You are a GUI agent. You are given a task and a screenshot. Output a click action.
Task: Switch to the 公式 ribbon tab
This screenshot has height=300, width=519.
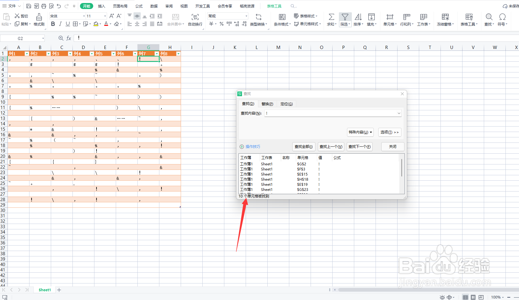pyautogui.click(x=139, y=6)
